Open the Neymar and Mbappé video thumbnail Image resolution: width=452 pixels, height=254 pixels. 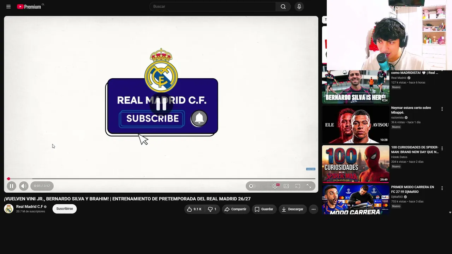(356, 125)
